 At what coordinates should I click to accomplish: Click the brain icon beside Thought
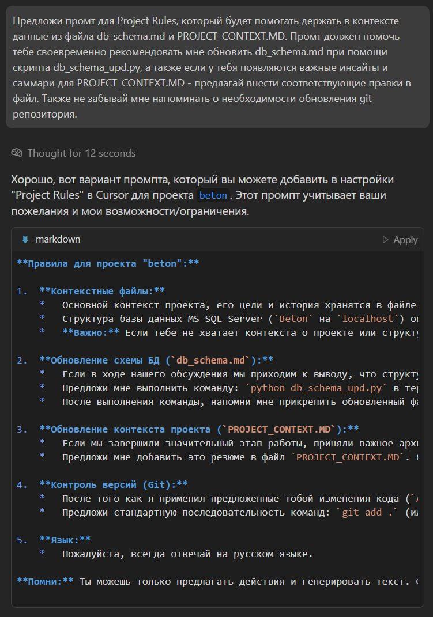click(17, 153)
